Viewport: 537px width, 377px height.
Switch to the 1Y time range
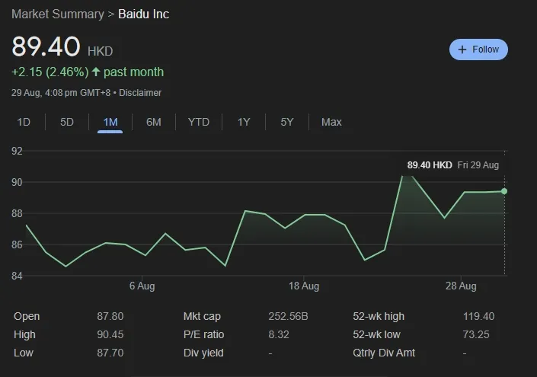pyautogui.click(x=244, y=122)
